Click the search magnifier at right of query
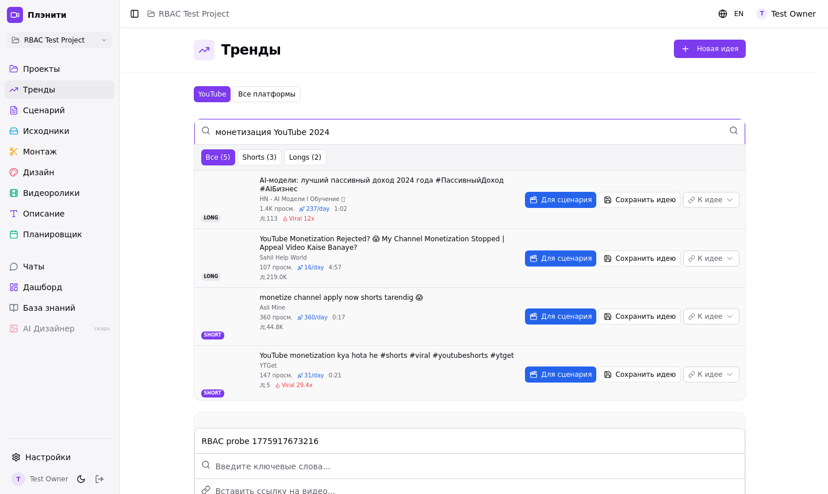This screenshot has width=828, height=494. 733,131
